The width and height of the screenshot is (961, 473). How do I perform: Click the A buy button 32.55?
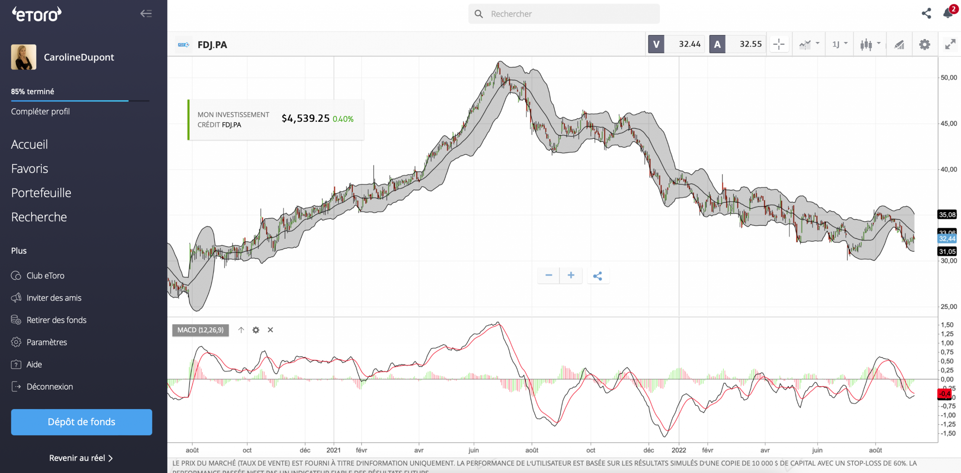coord(737,44)
